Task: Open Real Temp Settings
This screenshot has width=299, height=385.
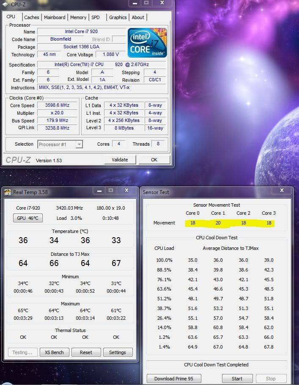Action: [x=118, y=352]
